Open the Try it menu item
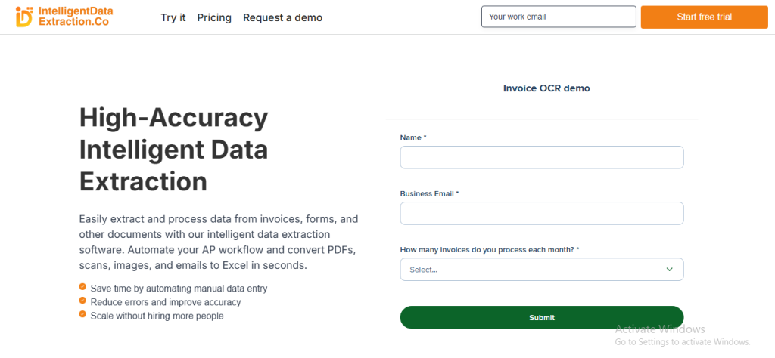The height and width of the screenshot is (358, 775). coord(173,17)
